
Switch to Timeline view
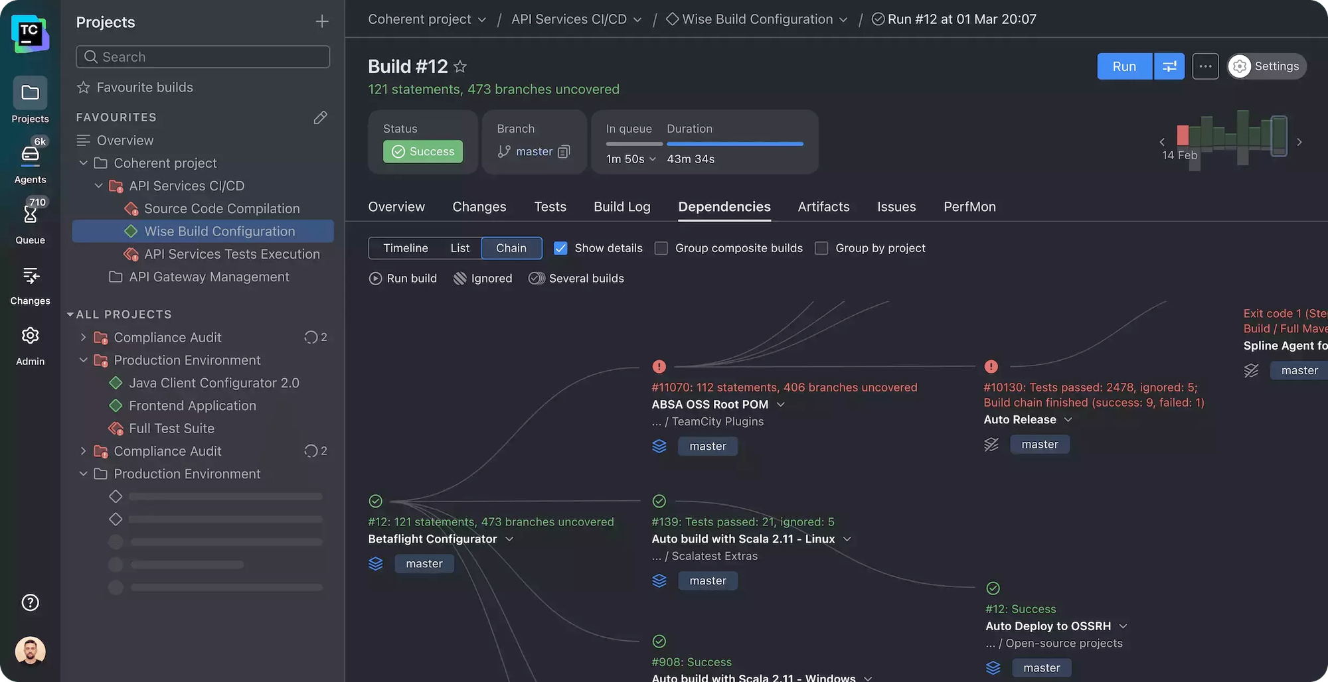[405, 248]
